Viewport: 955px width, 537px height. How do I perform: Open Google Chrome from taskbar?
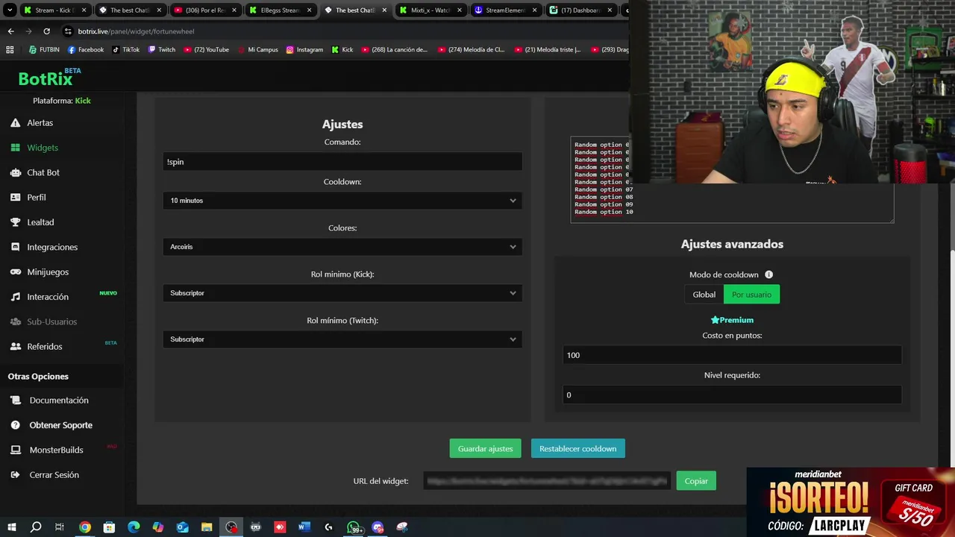point(85,527)
